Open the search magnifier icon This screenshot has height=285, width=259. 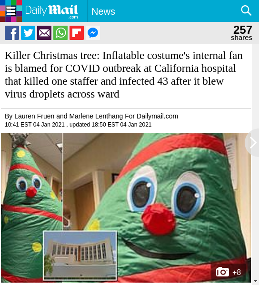[246, 10]
